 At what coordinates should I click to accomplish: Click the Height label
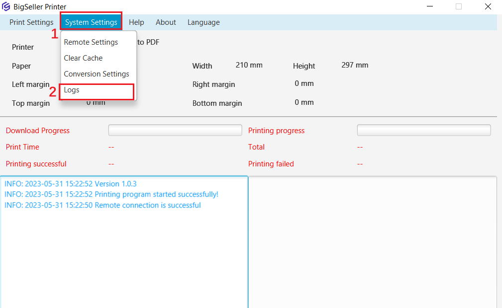coord(304,66)
